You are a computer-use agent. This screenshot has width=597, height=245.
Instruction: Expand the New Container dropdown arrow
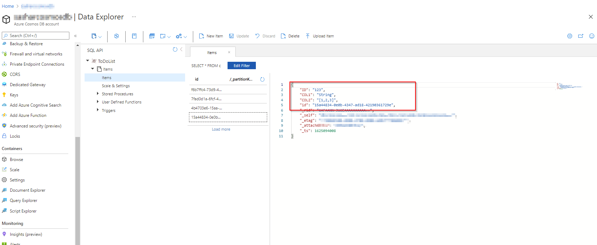tap(100, 37)
